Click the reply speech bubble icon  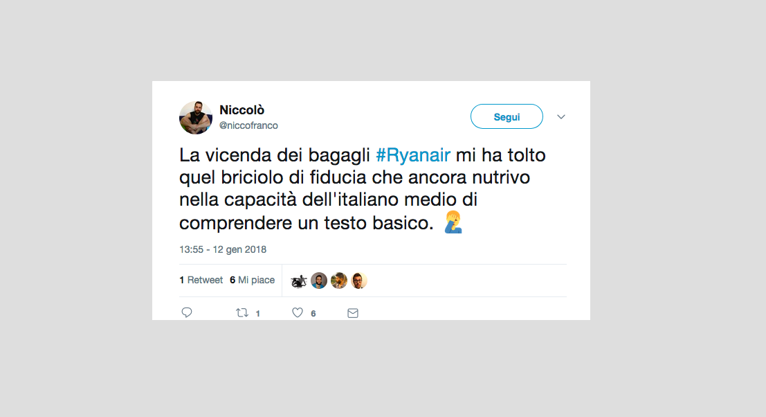tap(187, 312)
